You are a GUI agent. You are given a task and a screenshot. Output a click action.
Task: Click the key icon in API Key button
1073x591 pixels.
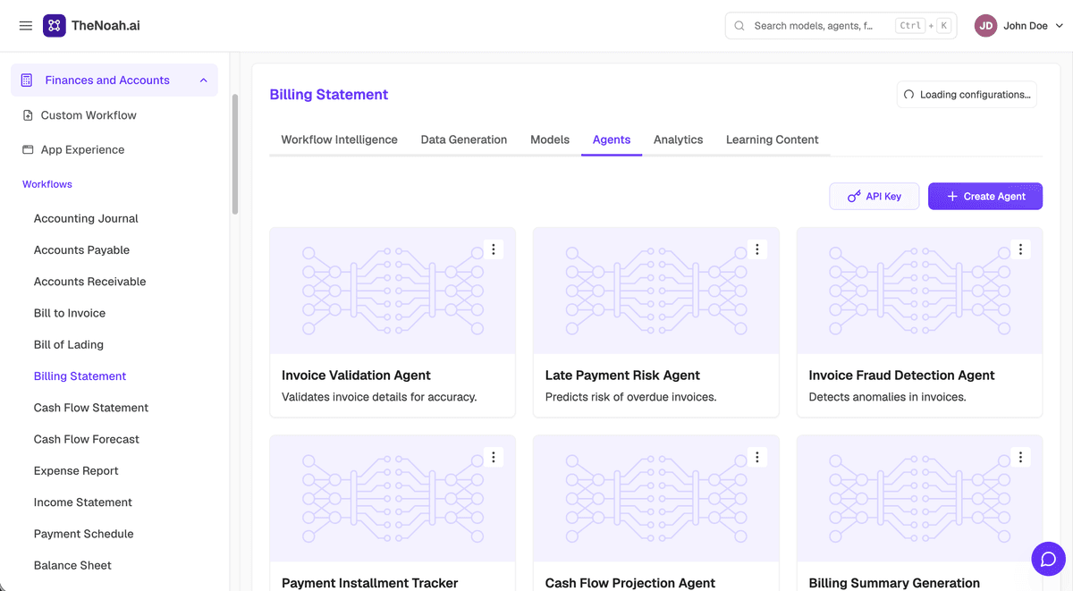tap(854, 197)
